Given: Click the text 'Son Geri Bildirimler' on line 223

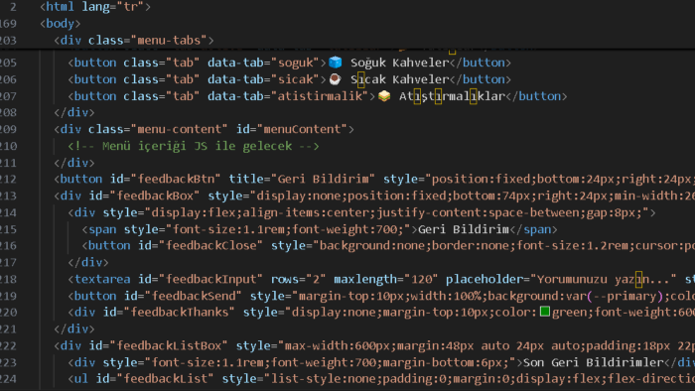Looking at the screenshot, I should point(593,362).
